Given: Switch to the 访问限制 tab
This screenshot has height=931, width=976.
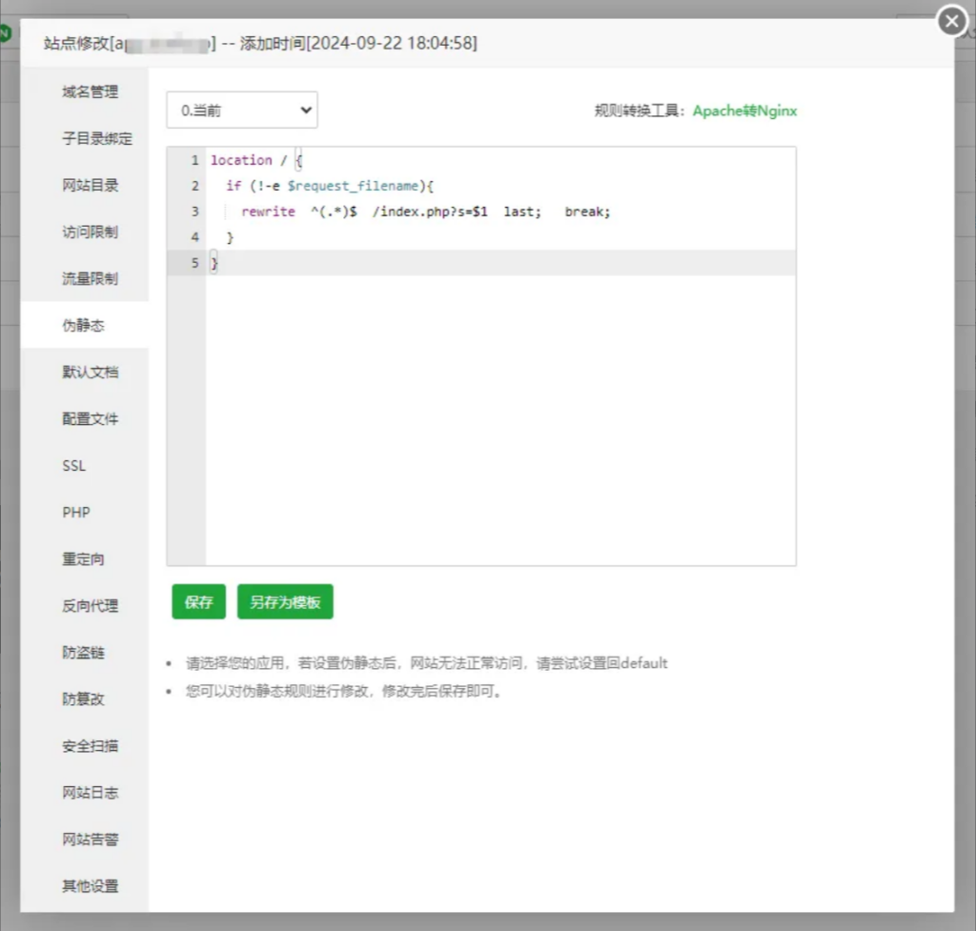Looking at the screenshot, I should pyautogui.click(x=85, y=232).
